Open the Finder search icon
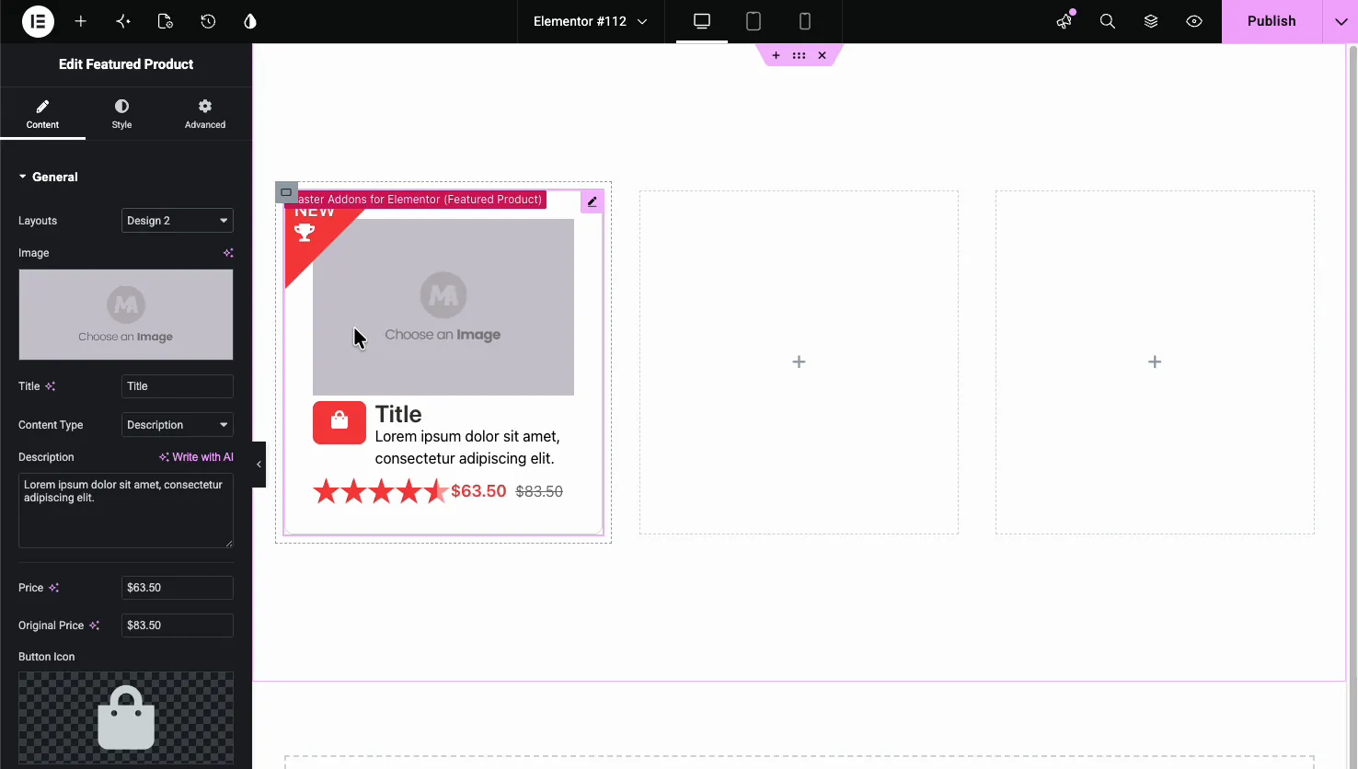 pos(1108,21)
